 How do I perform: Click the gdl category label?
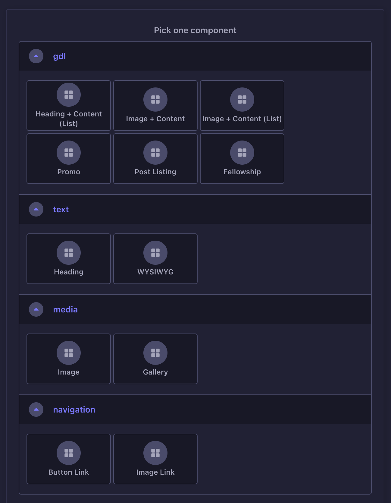click(x=59, y=56)
